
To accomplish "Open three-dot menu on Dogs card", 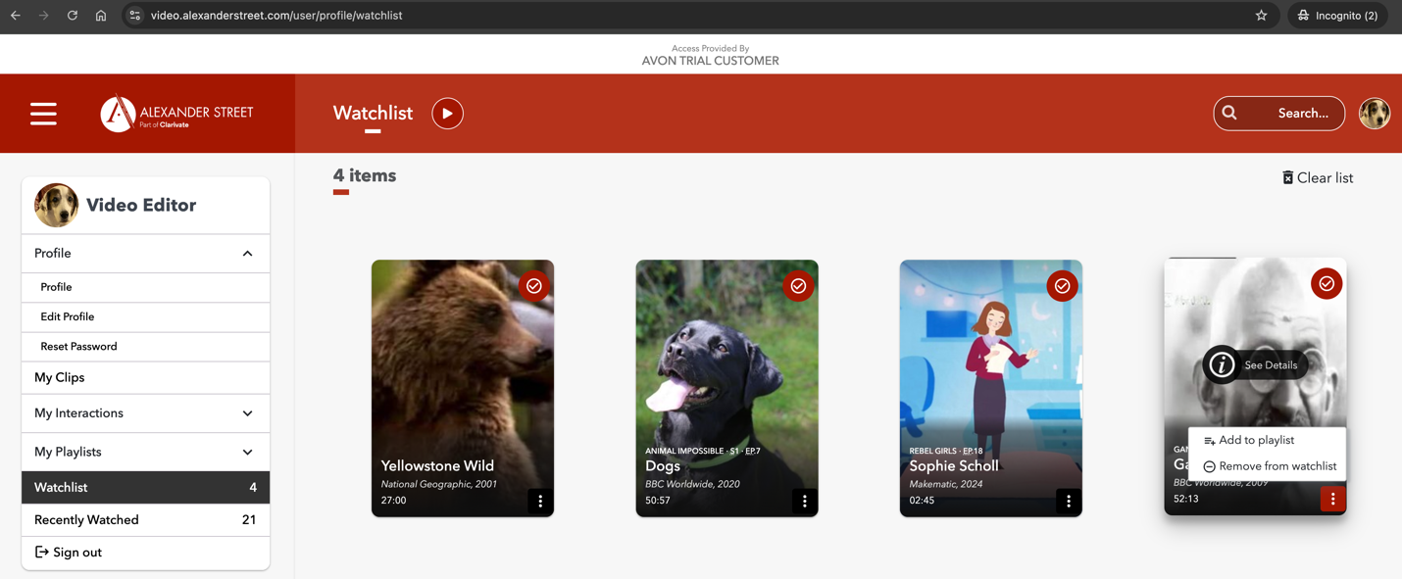I will [804, 501].
